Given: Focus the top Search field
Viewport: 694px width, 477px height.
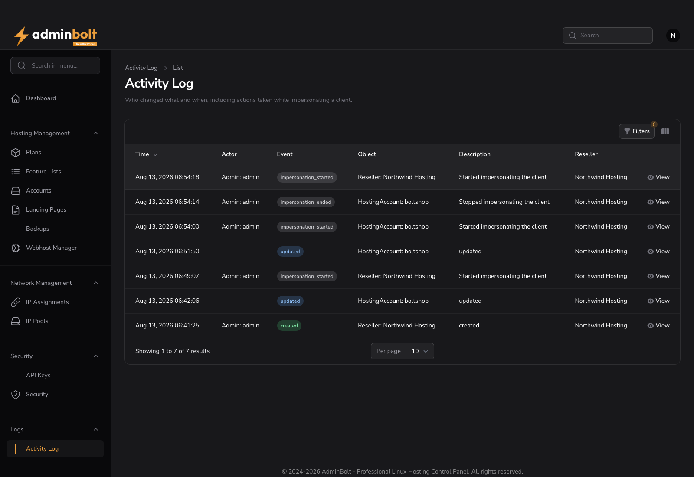Looking at the screenshot, I should tap(607, 36).
